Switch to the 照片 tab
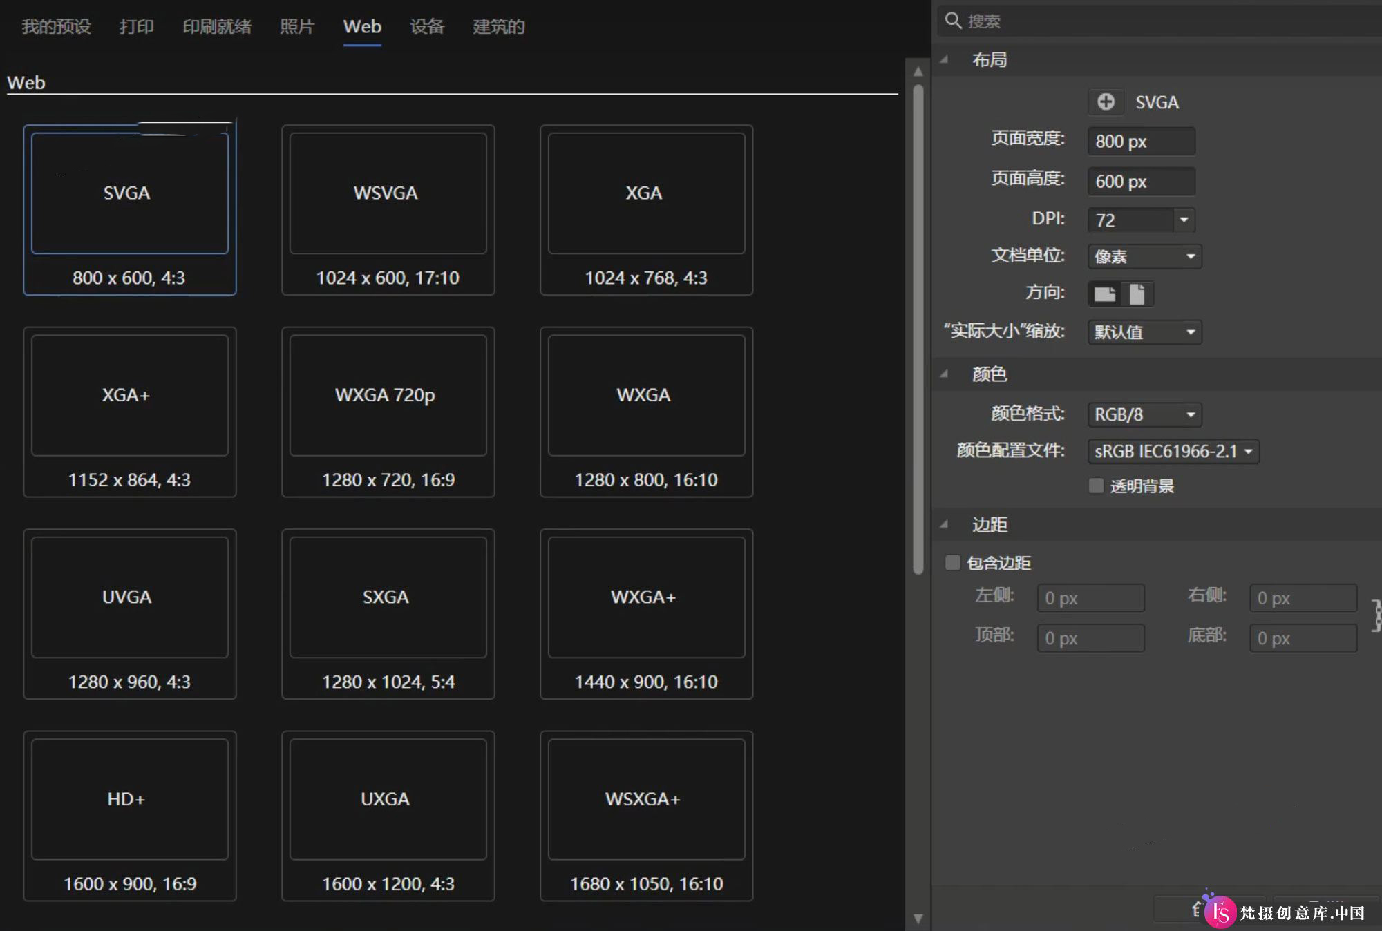 [x=297, y=26]
